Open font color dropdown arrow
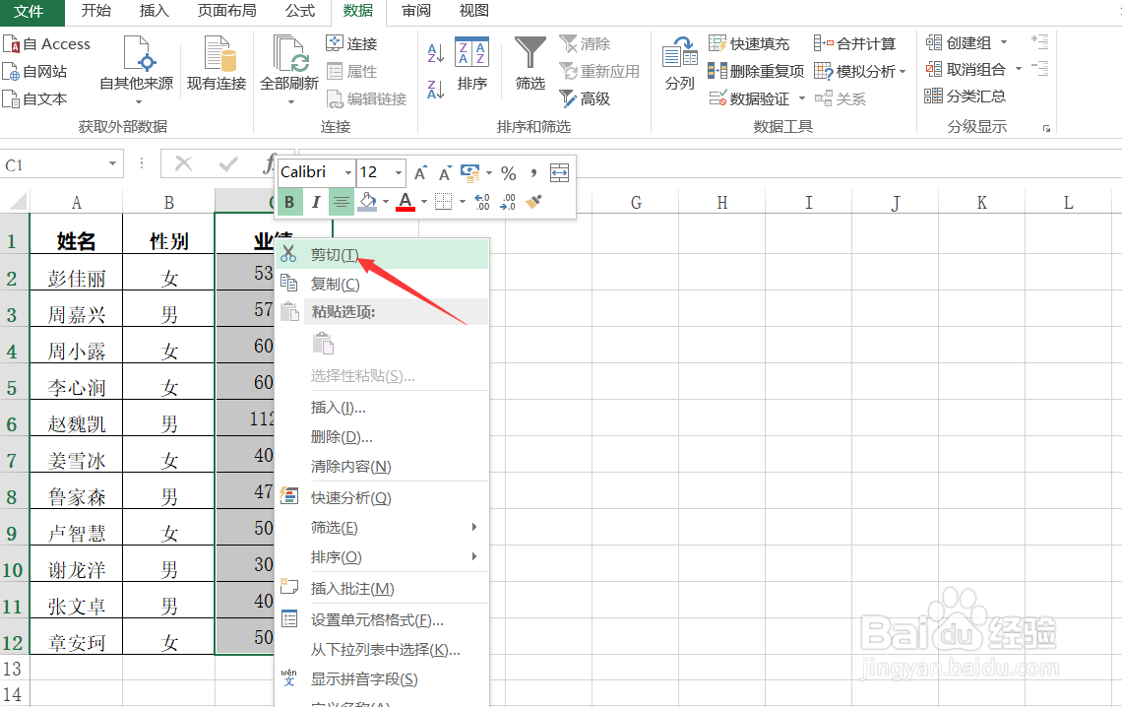 point(423,202)
